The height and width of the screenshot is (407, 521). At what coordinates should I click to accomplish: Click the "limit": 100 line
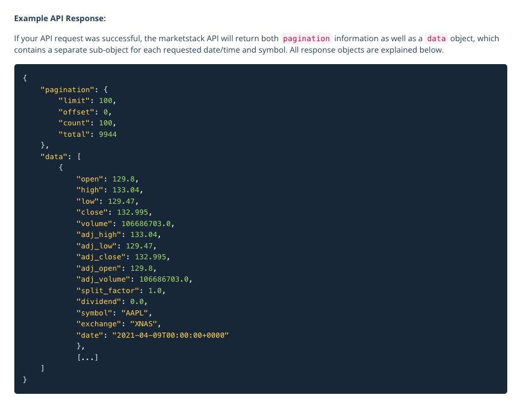tap(87, 101)
